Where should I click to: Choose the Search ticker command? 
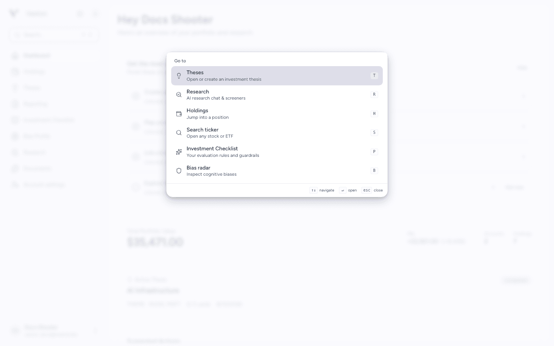(x=277, y=133)
